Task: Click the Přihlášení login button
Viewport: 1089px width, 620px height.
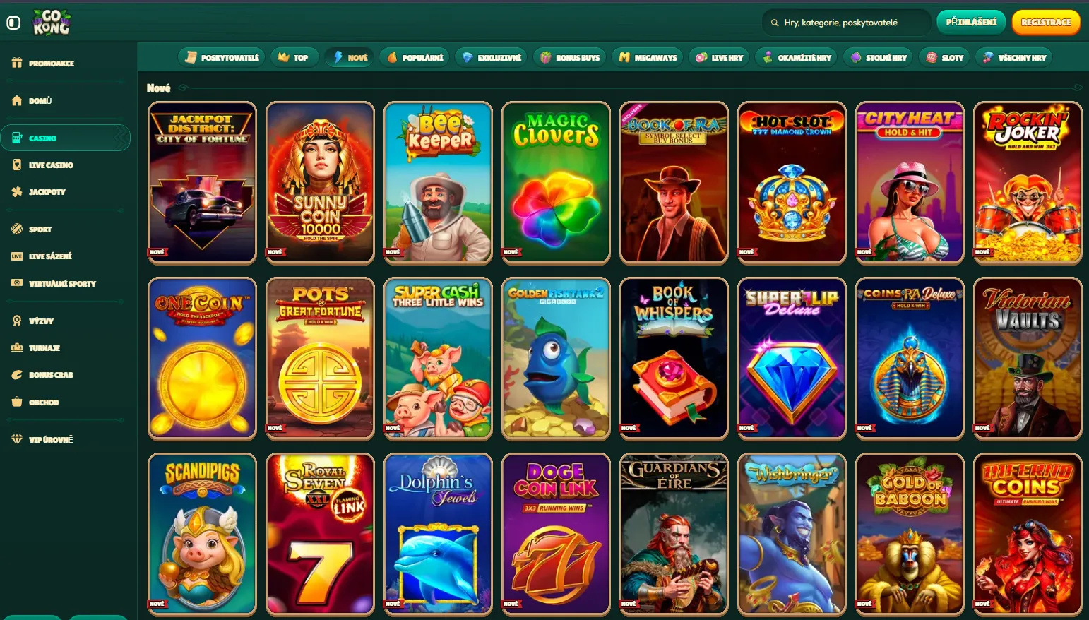Action: click(x=971, y=22)
